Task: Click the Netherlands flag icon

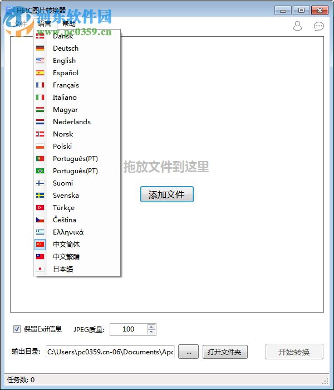Action: coord(40,121)
